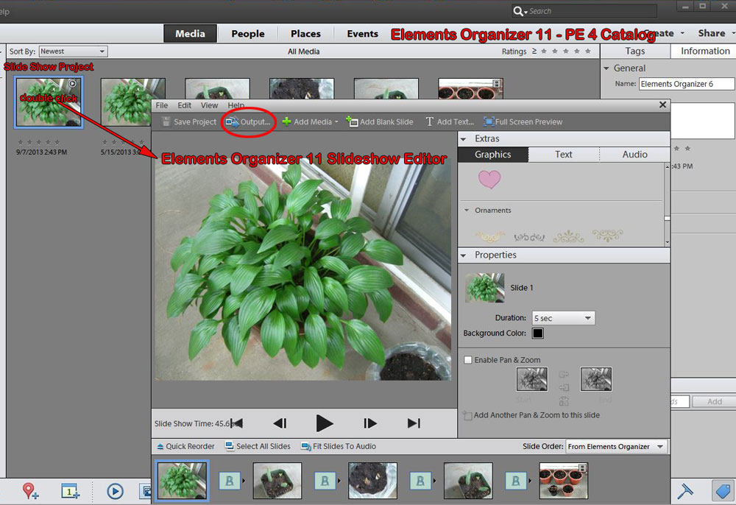736x505 pixels.
Task: Select the red pots slide in the storyboard
Action: (563, 481)
